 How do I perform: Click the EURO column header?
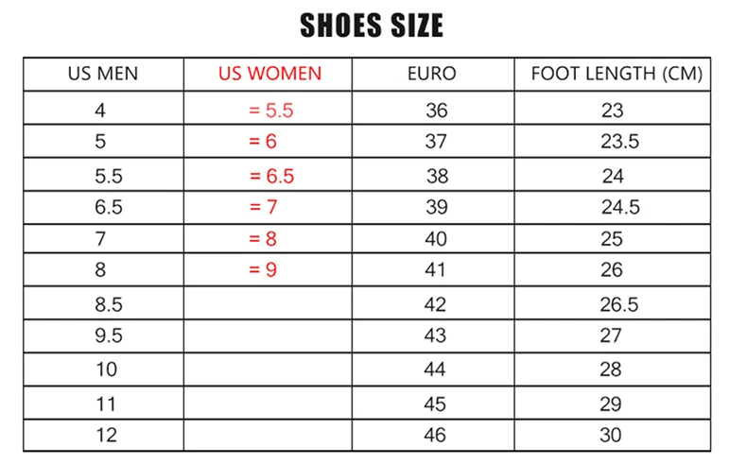[x=433, y=74]
